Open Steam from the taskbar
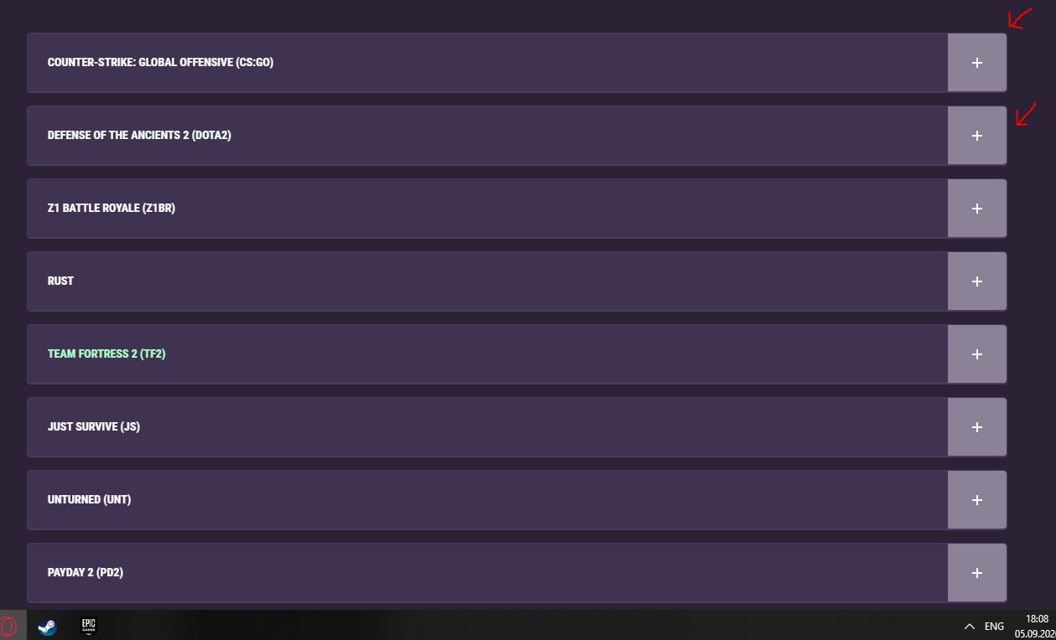1056x640 pixels. (x=48, y=626)
